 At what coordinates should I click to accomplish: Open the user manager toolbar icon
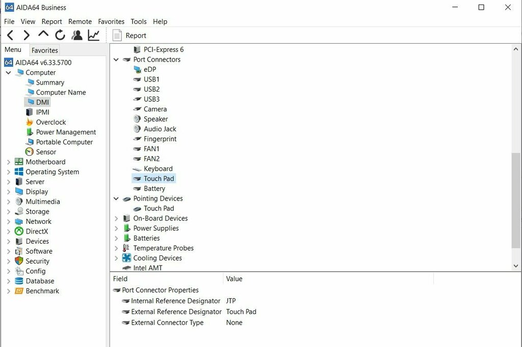[x=77, y=35]
